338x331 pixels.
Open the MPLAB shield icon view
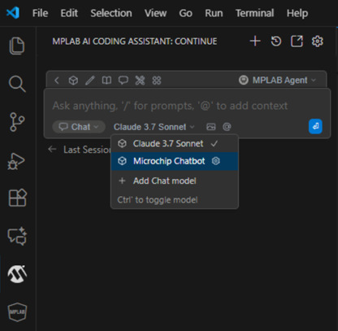click(17, 312)
